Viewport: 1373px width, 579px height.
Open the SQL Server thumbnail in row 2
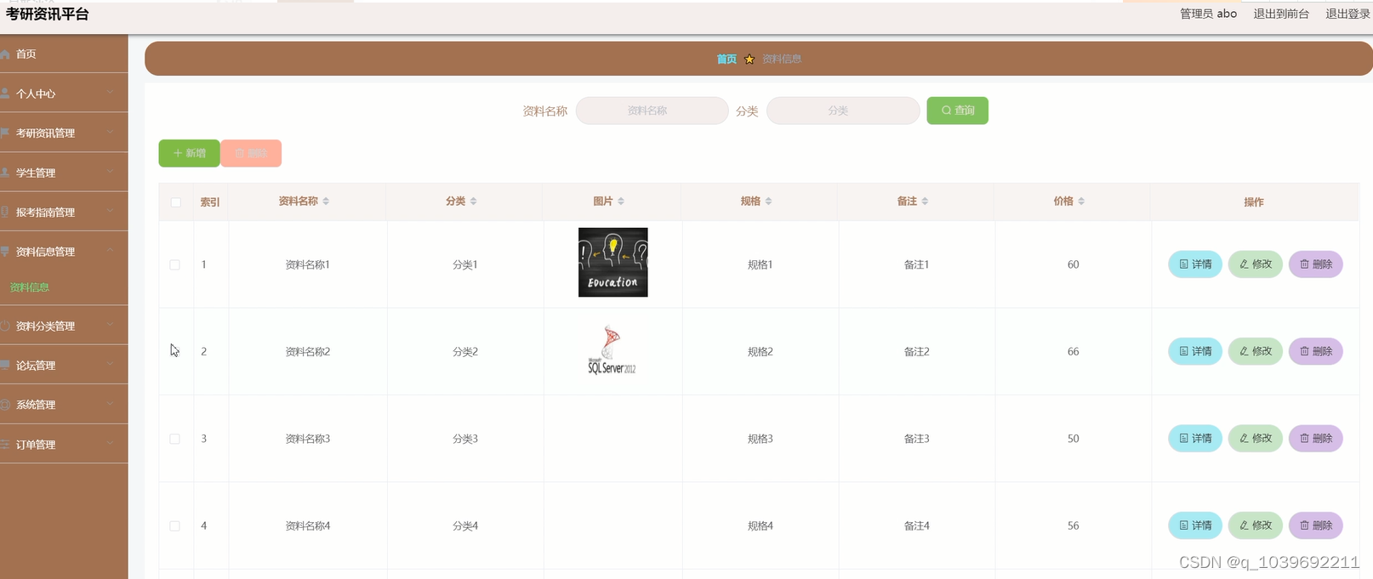pos(612,350)
